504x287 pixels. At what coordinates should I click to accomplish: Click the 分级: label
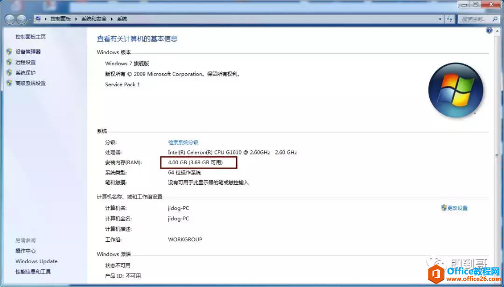pos(111,142)
